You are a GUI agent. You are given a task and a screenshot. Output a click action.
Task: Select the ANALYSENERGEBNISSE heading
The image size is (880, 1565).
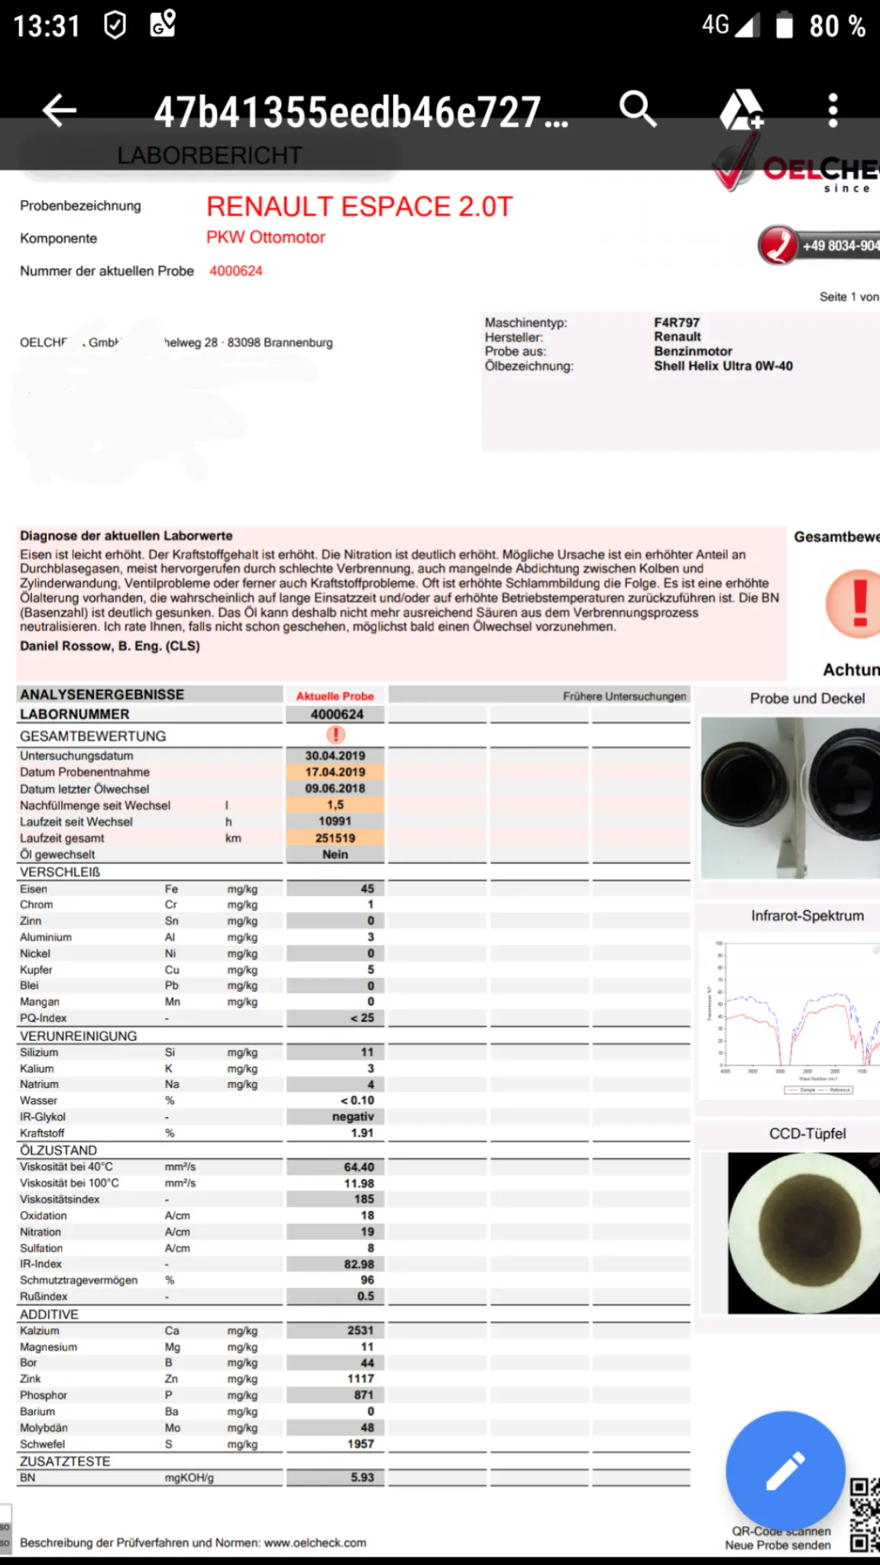tap(102, 695)
